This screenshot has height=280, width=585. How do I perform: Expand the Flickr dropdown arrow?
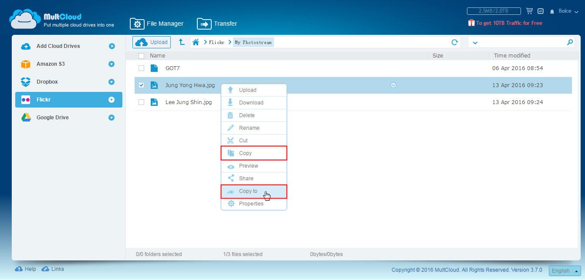[112, 100]
